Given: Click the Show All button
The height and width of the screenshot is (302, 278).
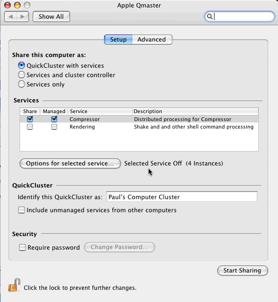Looking at the screenshot, I should click(x=51, y=16).
